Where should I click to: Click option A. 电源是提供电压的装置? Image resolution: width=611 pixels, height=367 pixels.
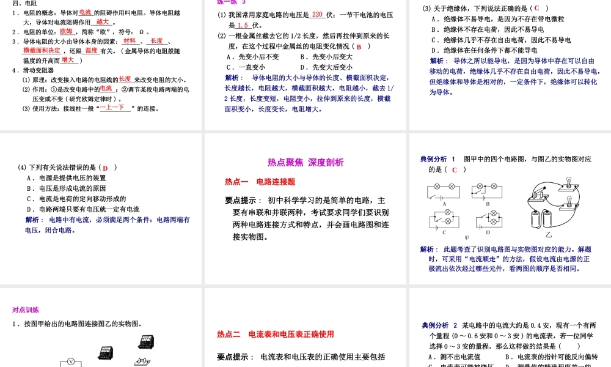click(66, 178)
